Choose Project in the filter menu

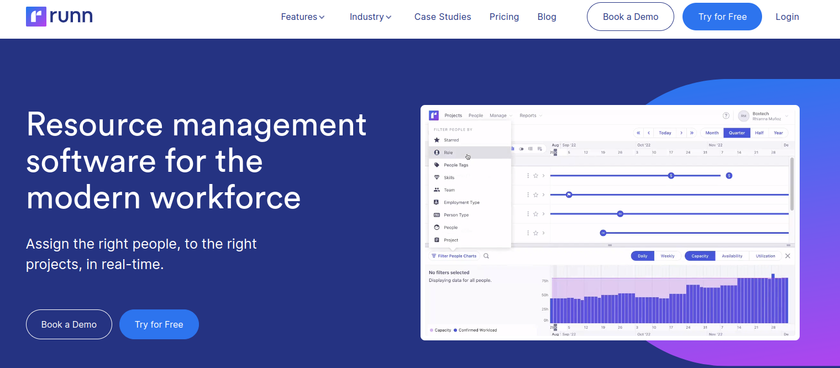pyautogui.click(x=470, y=240)
